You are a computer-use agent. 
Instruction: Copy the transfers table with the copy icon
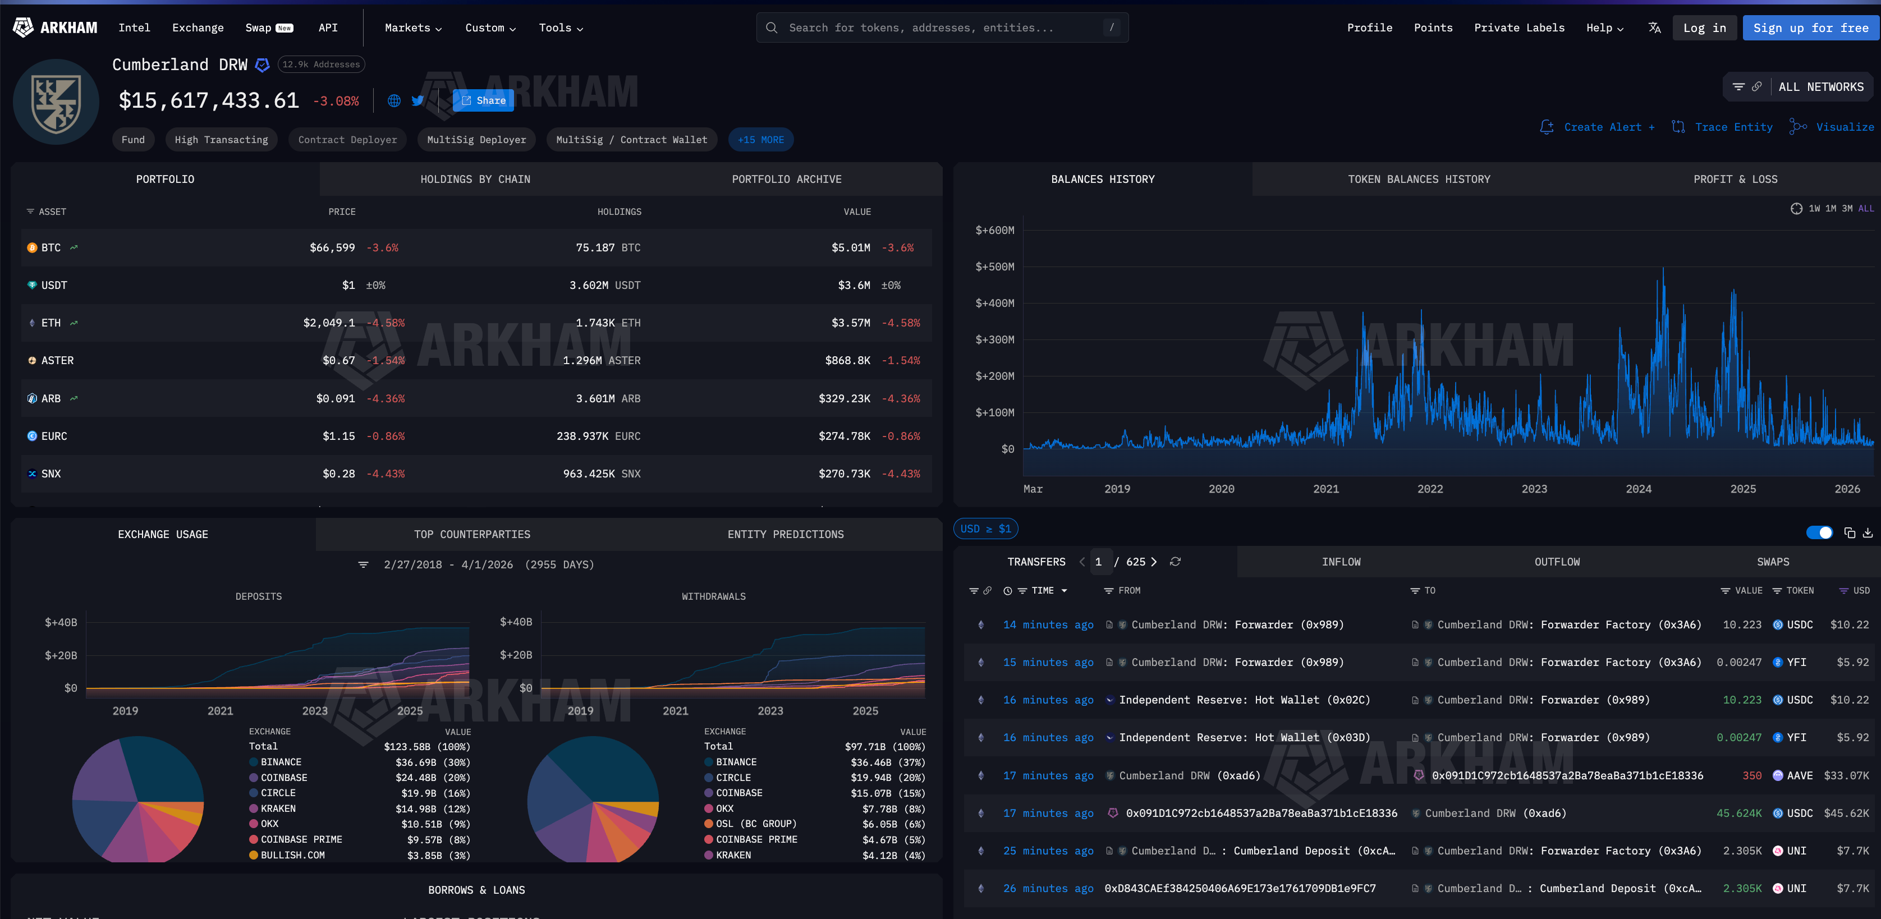(1850, 533)
